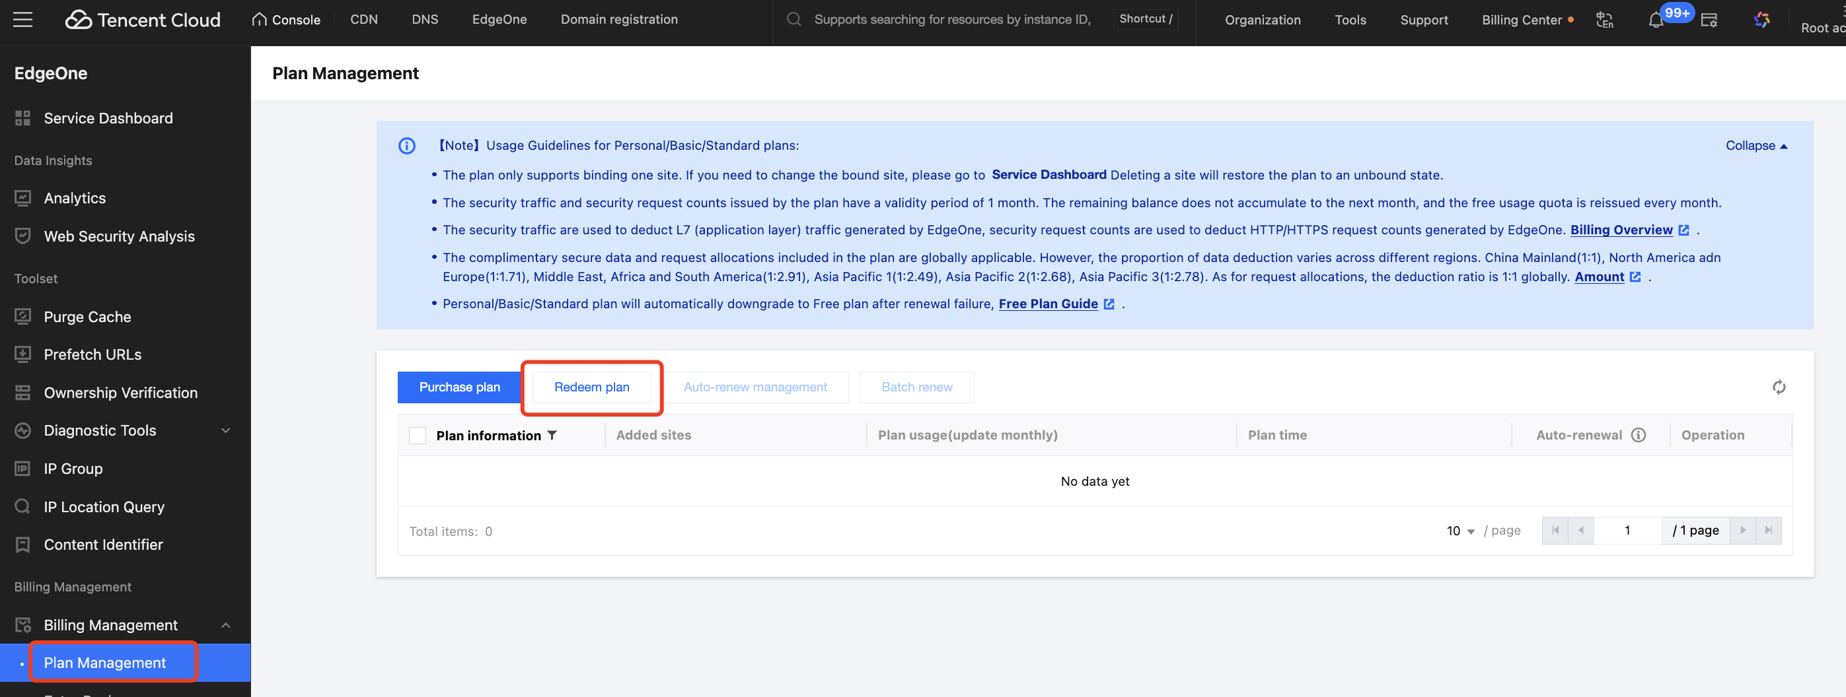Click the language switch icon
Image resolution: width=1846 pixels, height=697 pixels.
tap(1604, 20)
